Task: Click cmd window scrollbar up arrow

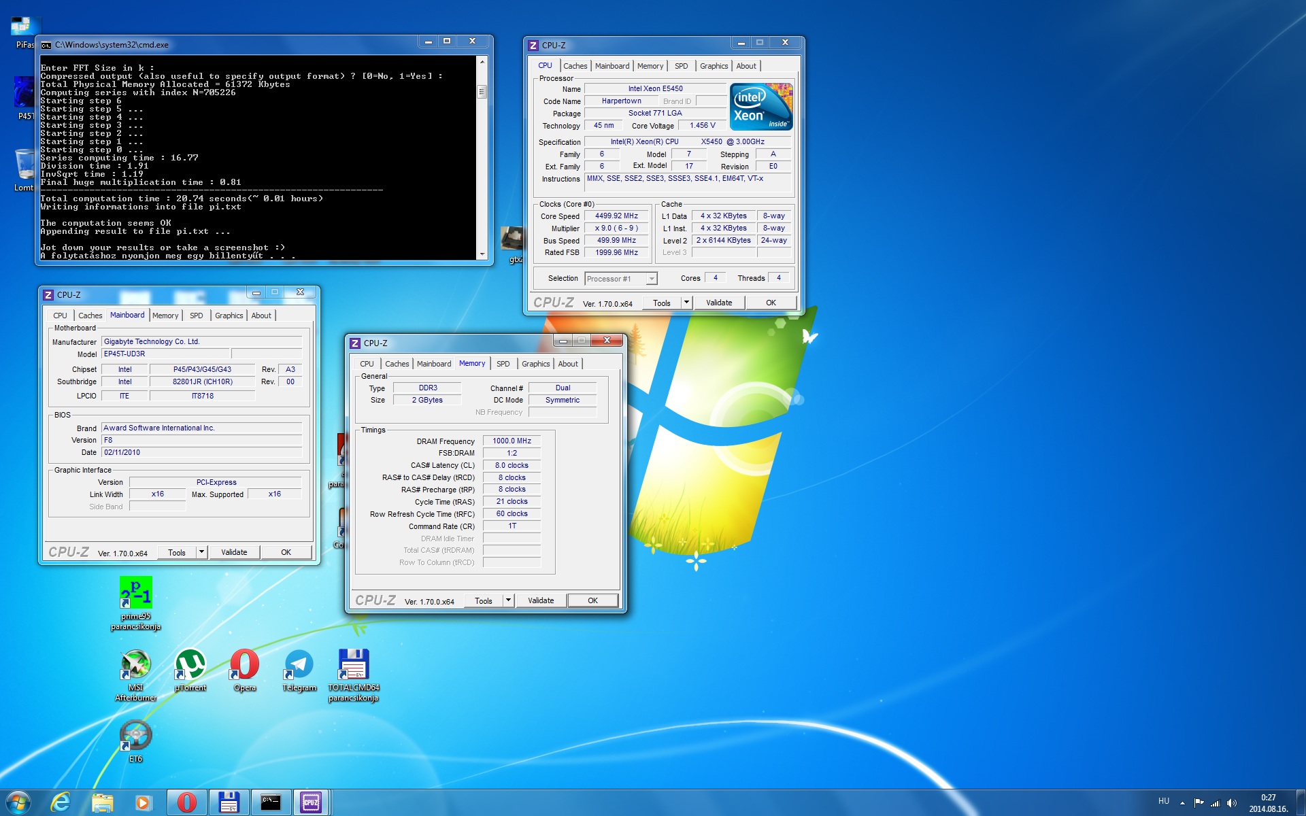Action: (x=482, y=62)
